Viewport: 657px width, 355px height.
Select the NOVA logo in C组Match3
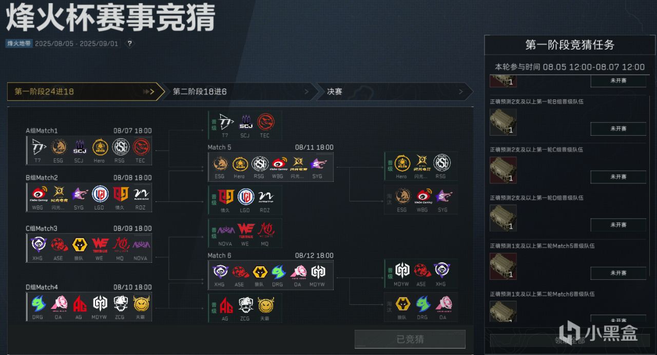click(141, 244)
